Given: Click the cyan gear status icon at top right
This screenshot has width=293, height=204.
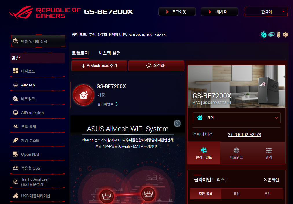Looking at the screenshot, I should pos(264,34).
